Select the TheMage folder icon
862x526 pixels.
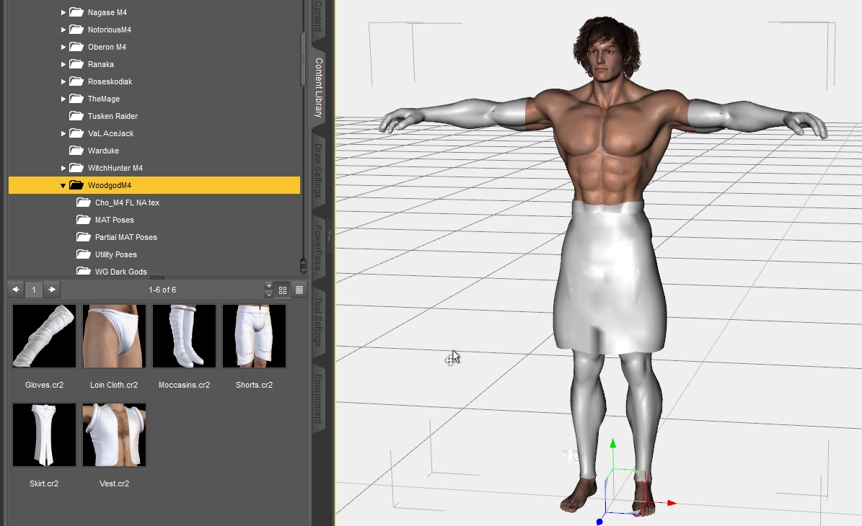[x=76, y=98]
